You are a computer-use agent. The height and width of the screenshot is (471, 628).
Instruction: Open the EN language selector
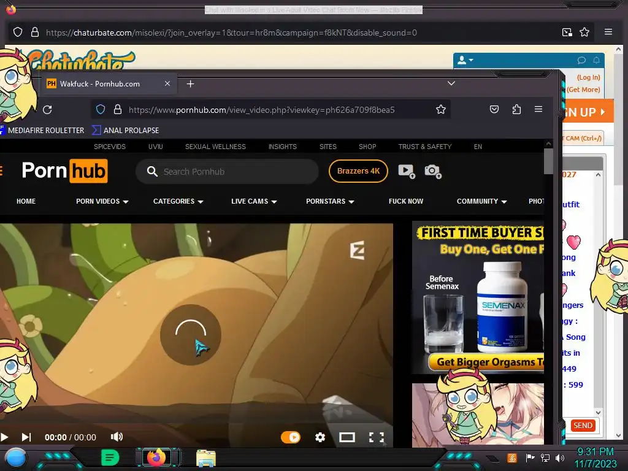pos(478,147)
